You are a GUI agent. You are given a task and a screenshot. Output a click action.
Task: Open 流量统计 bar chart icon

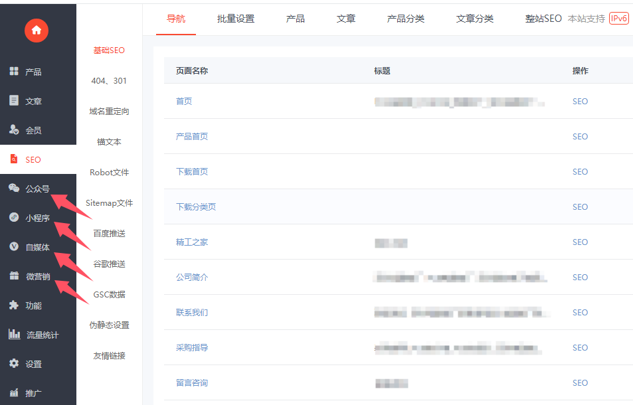click(14, 335)
